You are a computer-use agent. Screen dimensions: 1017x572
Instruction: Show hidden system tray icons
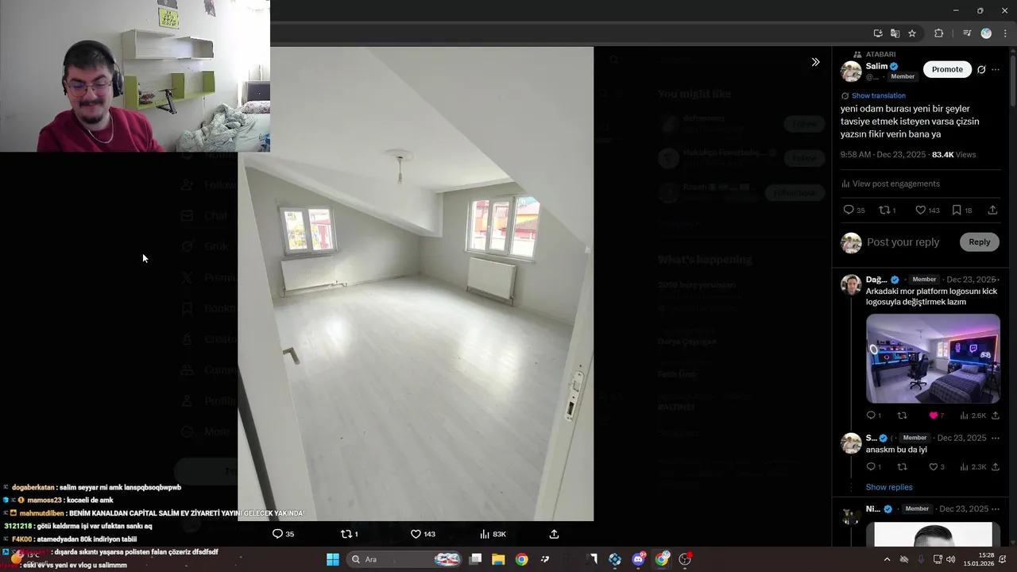point(887,559)
